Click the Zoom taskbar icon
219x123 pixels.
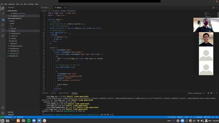click(x=34, y=121)
